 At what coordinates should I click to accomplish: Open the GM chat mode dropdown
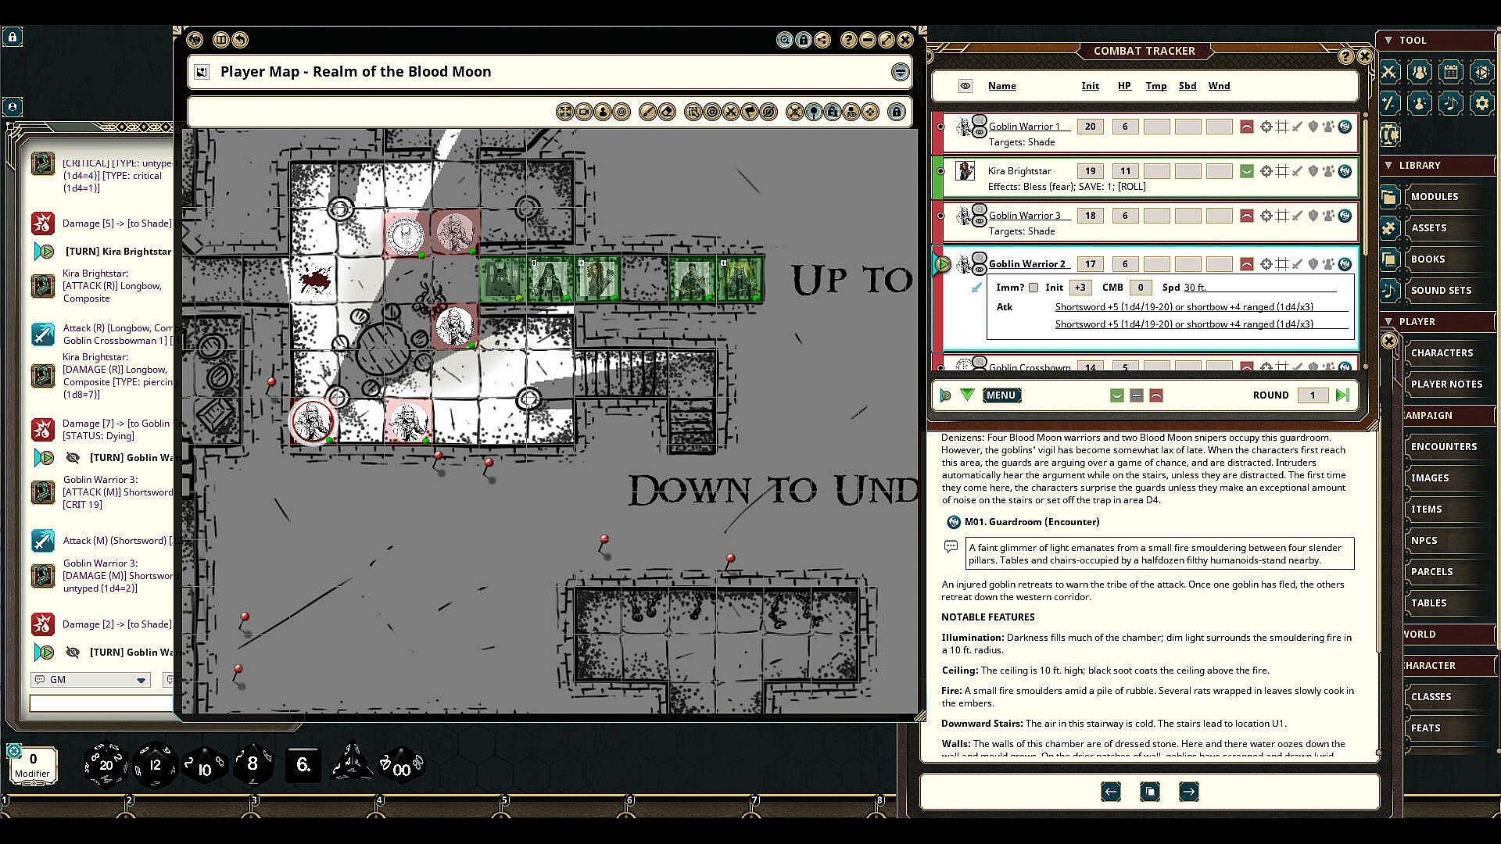pos(141,680)
